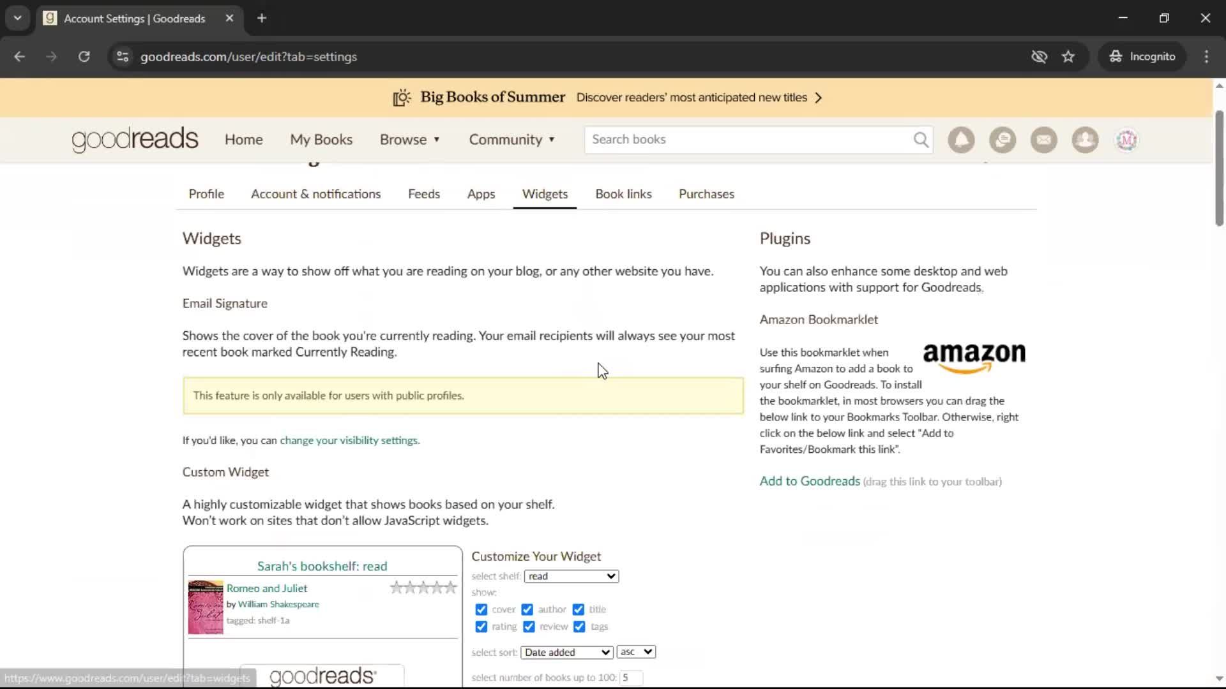Viewport: 1226px width, 689px height.
Task: Open the Romeo and Juliet title link
Action: [x=267, y=588]
